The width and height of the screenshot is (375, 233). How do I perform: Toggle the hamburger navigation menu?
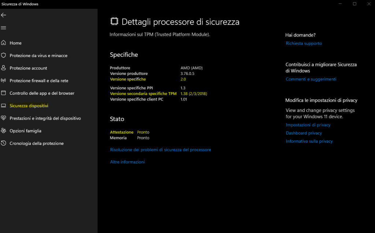(x=4, y=28)
